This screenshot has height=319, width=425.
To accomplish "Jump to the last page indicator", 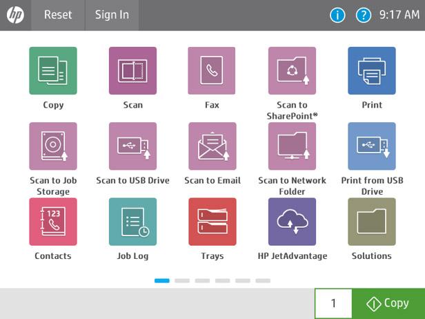I will [263, 280].
